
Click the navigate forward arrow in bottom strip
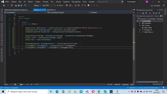pos(31,84)
